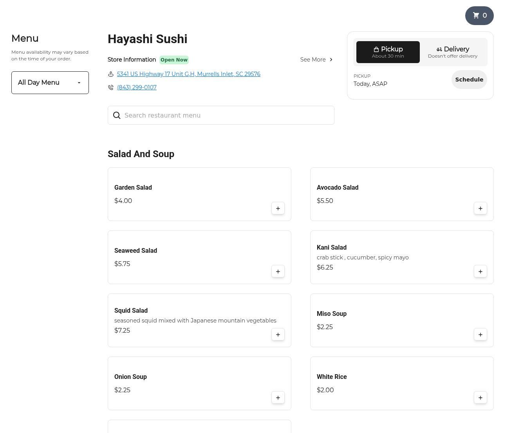This screenshot has width=513, height=433.
Task: Add Avocado Salad using plus icon
Action: (480, 208)
